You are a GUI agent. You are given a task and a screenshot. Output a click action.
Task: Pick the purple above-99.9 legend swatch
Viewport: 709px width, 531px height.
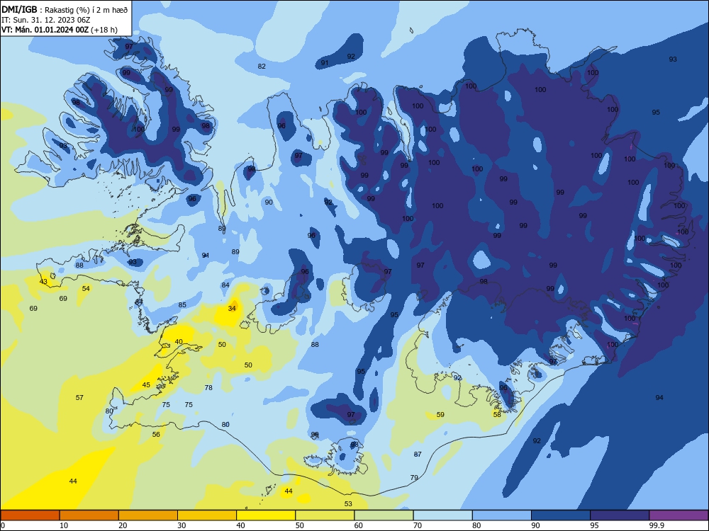[x=679, y=515]
